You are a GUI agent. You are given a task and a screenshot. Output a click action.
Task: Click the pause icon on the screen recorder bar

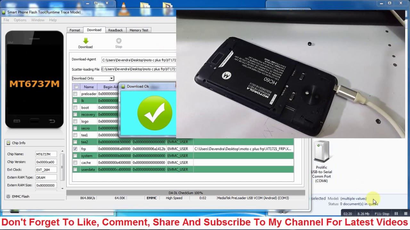tap(396, 214)
